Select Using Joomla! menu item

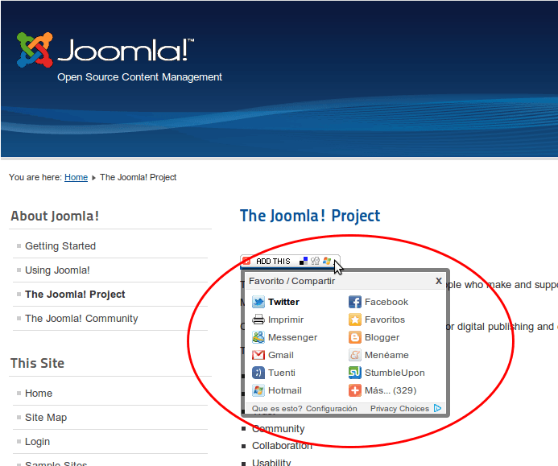tap(57, 270)
